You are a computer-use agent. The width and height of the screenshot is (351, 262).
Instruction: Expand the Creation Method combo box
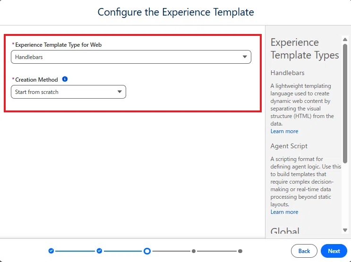click(x=68, y=92)
